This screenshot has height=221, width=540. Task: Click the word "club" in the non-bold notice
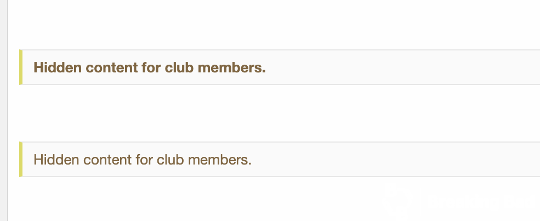[170, 160]
